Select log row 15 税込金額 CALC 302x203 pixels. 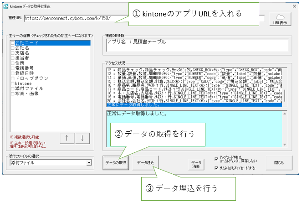[194, 82]
